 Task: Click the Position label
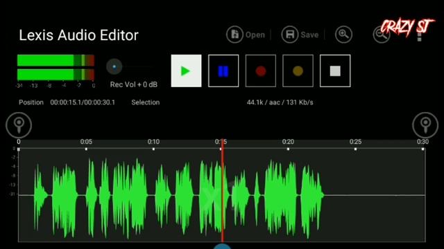31,102
